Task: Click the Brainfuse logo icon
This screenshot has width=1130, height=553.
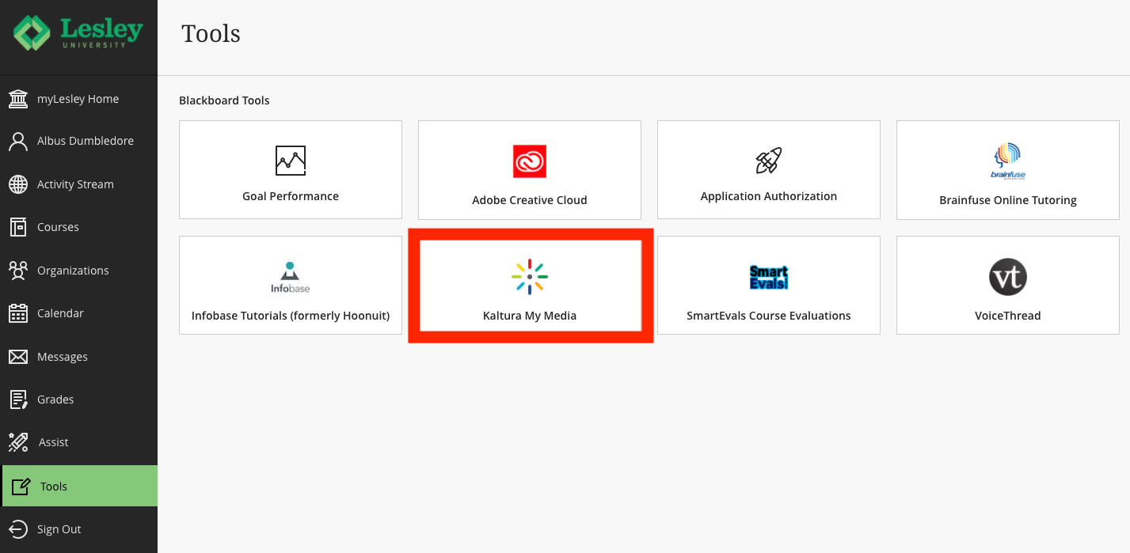Action: [x=1008, y=161]
